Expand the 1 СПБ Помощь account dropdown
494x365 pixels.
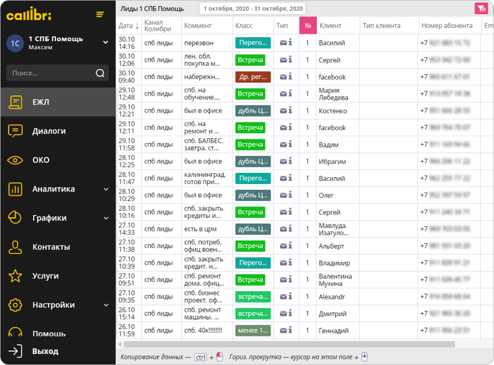pyautogui.click(x=105, y=42)
